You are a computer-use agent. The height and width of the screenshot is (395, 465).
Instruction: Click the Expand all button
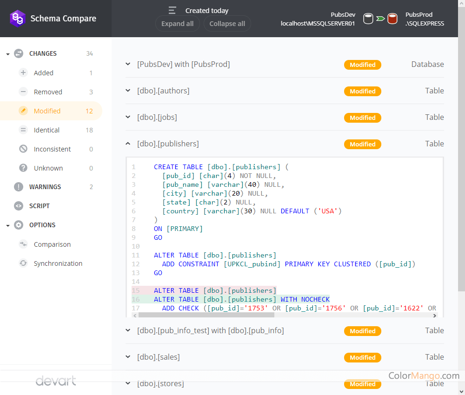tap(177, 24)
